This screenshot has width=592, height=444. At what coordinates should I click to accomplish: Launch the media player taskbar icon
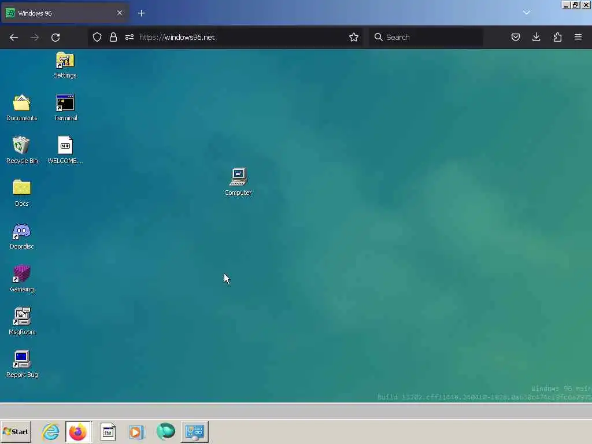[136, 431]
